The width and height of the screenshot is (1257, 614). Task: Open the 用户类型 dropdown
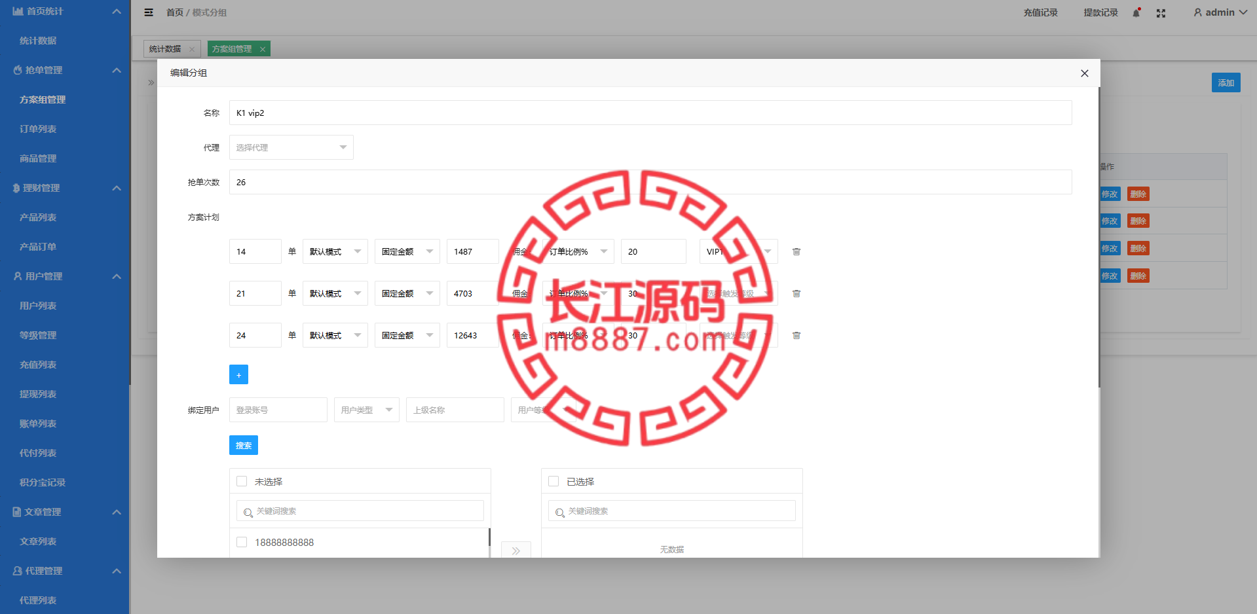tap(367, 410)
